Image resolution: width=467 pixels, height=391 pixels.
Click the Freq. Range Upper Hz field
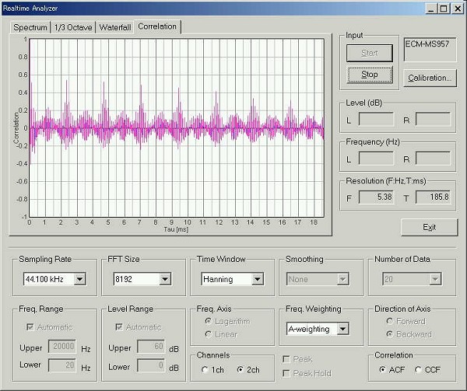[62, 347]
